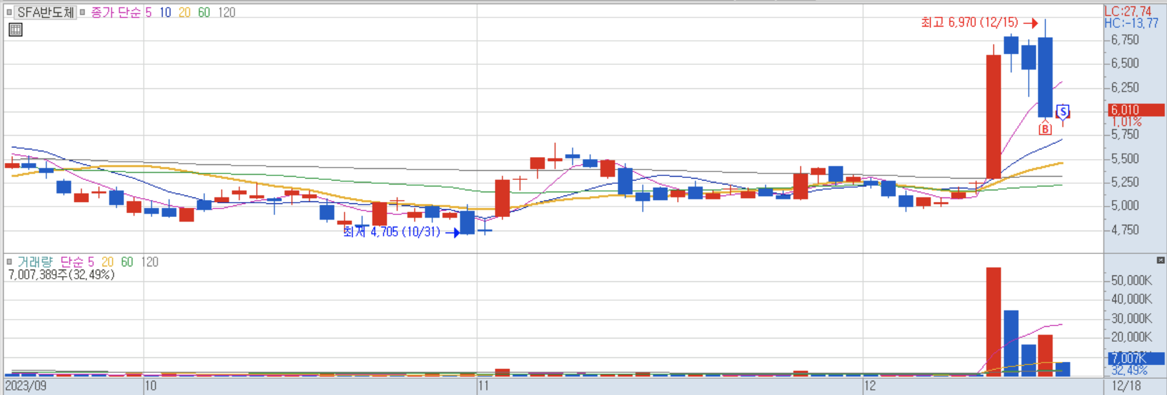Click the 단순 5 volume average label
The width and height of the screenshot is (1167, 395).
tap(77, 262)
